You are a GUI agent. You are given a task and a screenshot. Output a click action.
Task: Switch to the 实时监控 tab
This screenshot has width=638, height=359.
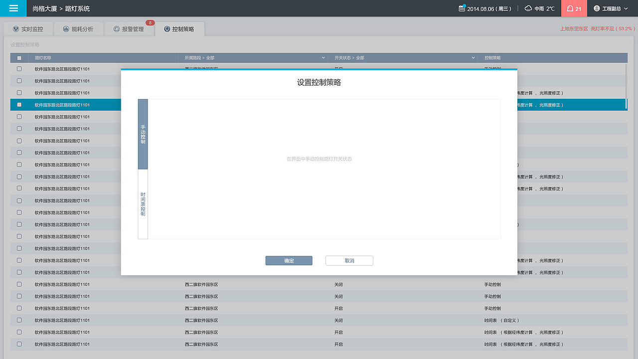[x=28, y=29]
